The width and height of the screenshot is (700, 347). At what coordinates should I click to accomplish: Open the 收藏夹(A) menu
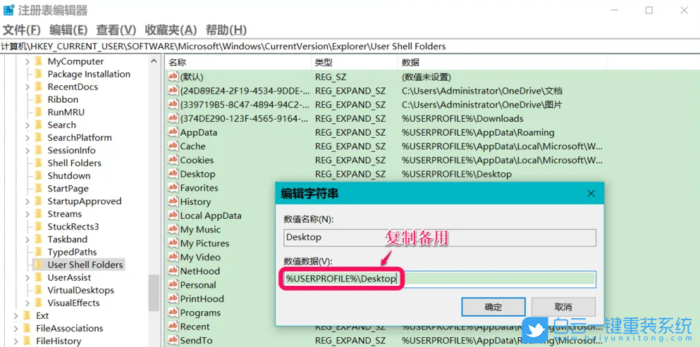171,30
